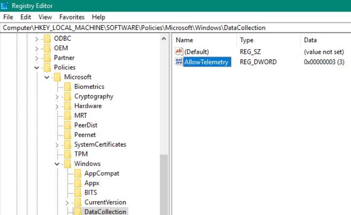Expand the Hardware key
Screen dimensions: 351x215
click(x=57, y=106)
